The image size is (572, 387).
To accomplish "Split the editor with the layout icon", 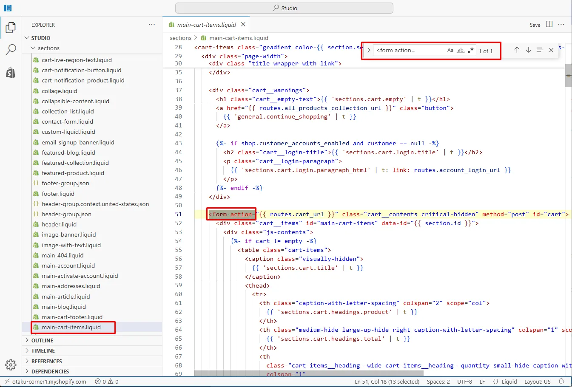I will 549,24.
